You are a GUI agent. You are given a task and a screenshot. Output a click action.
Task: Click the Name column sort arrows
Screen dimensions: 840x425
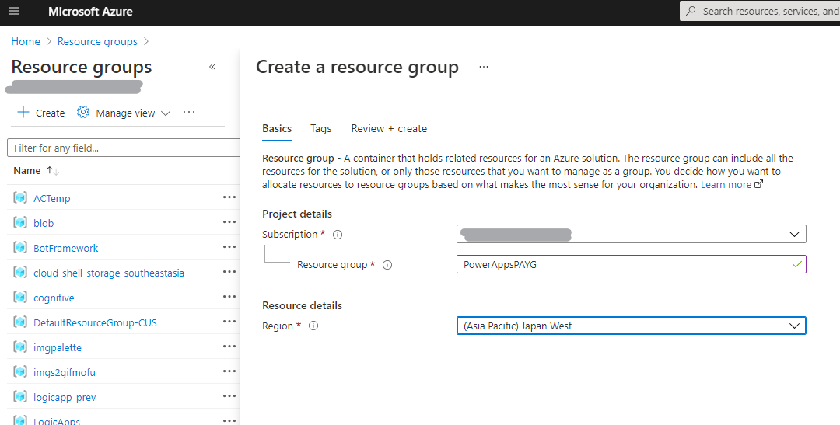53,171
